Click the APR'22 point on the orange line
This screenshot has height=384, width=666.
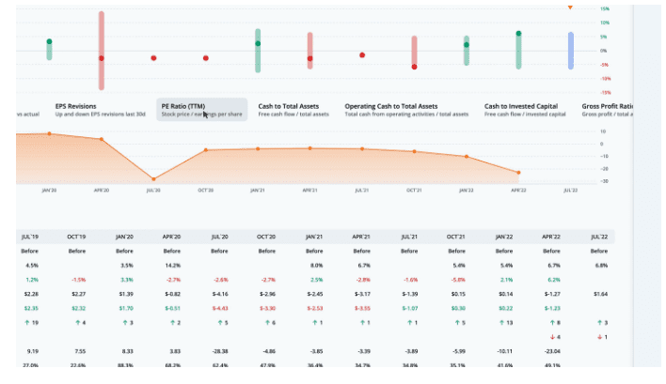click(x=518, y=172)
